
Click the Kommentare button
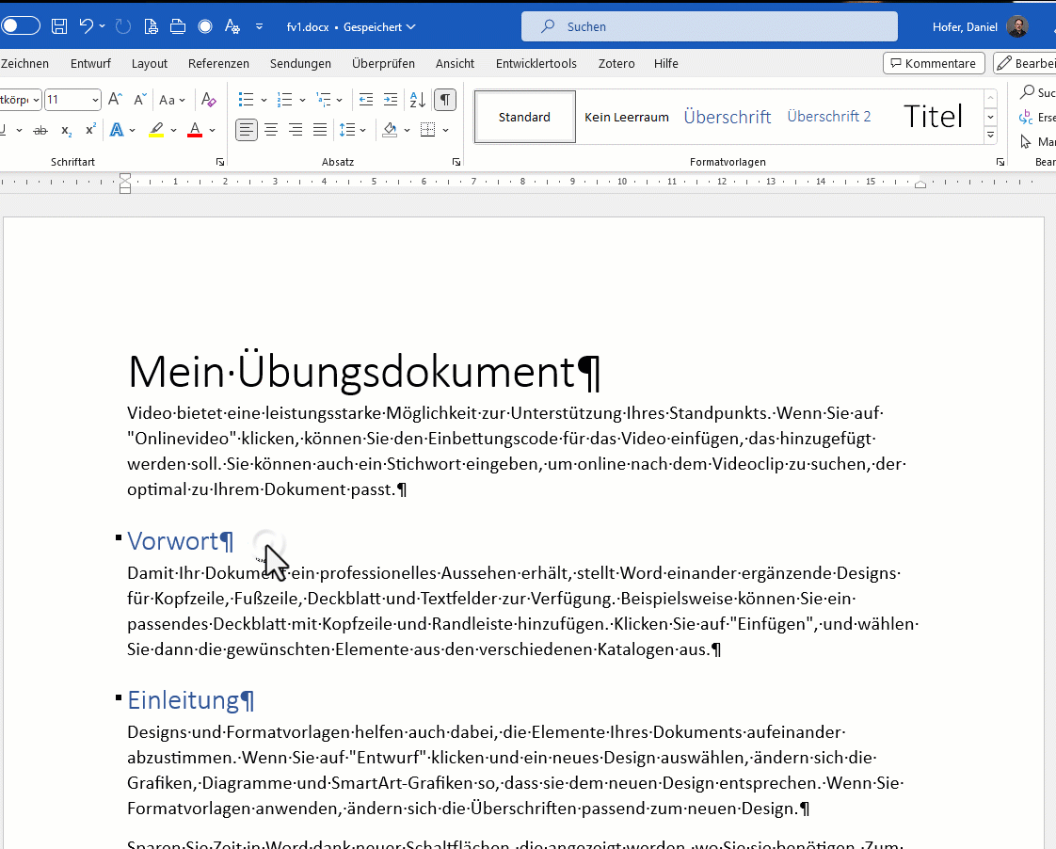coord(934,63)
